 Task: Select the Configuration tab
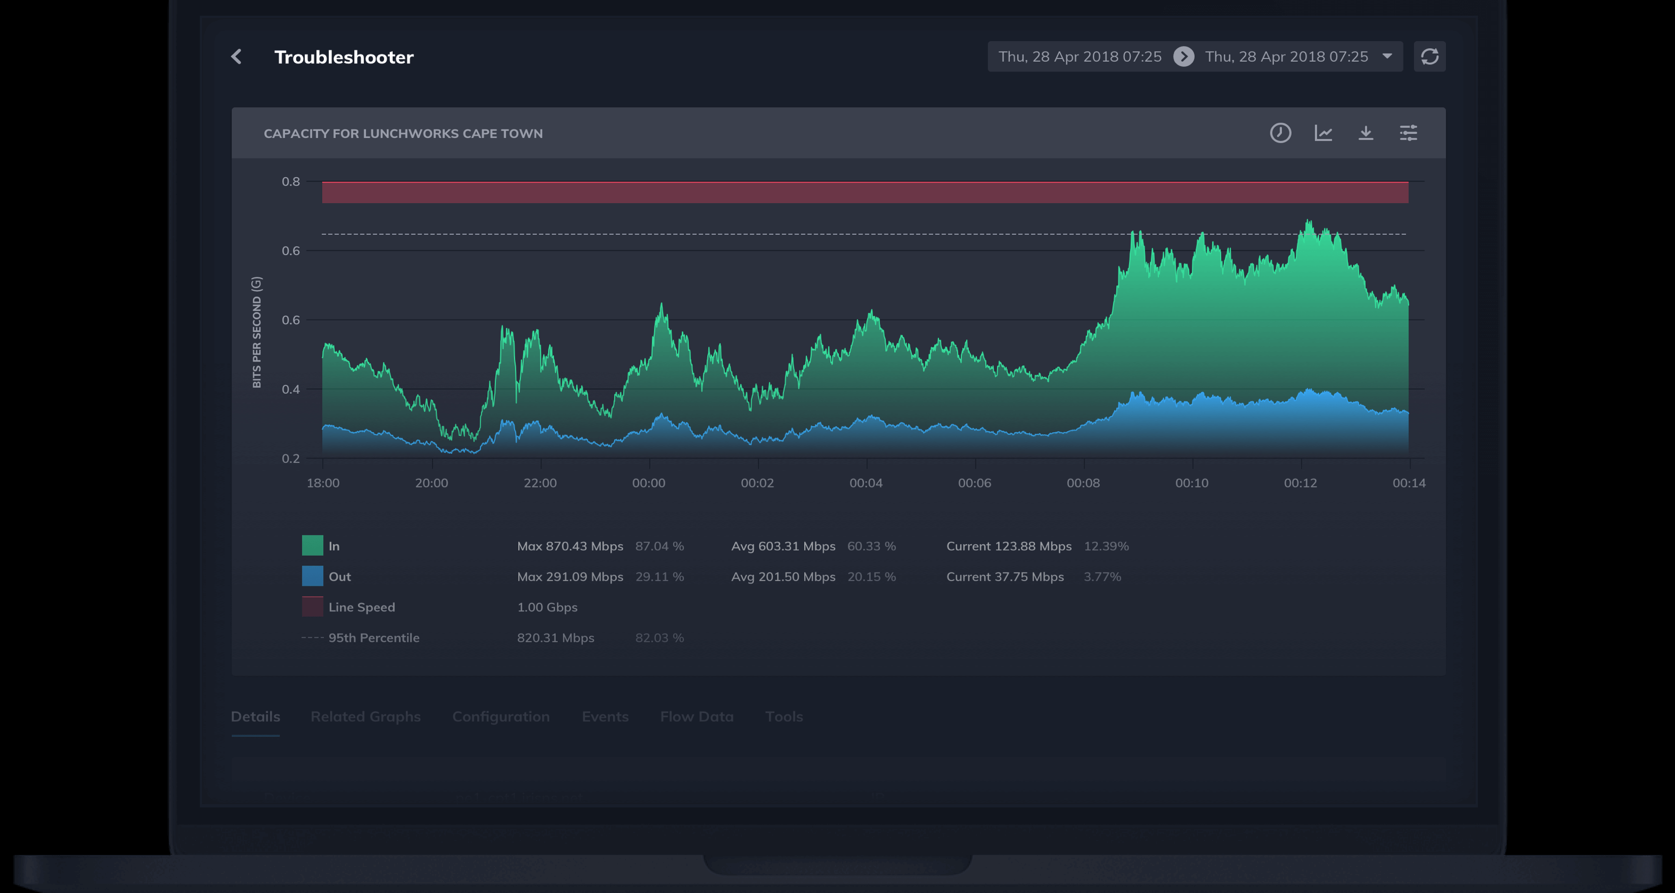click(x=501, y=716)
